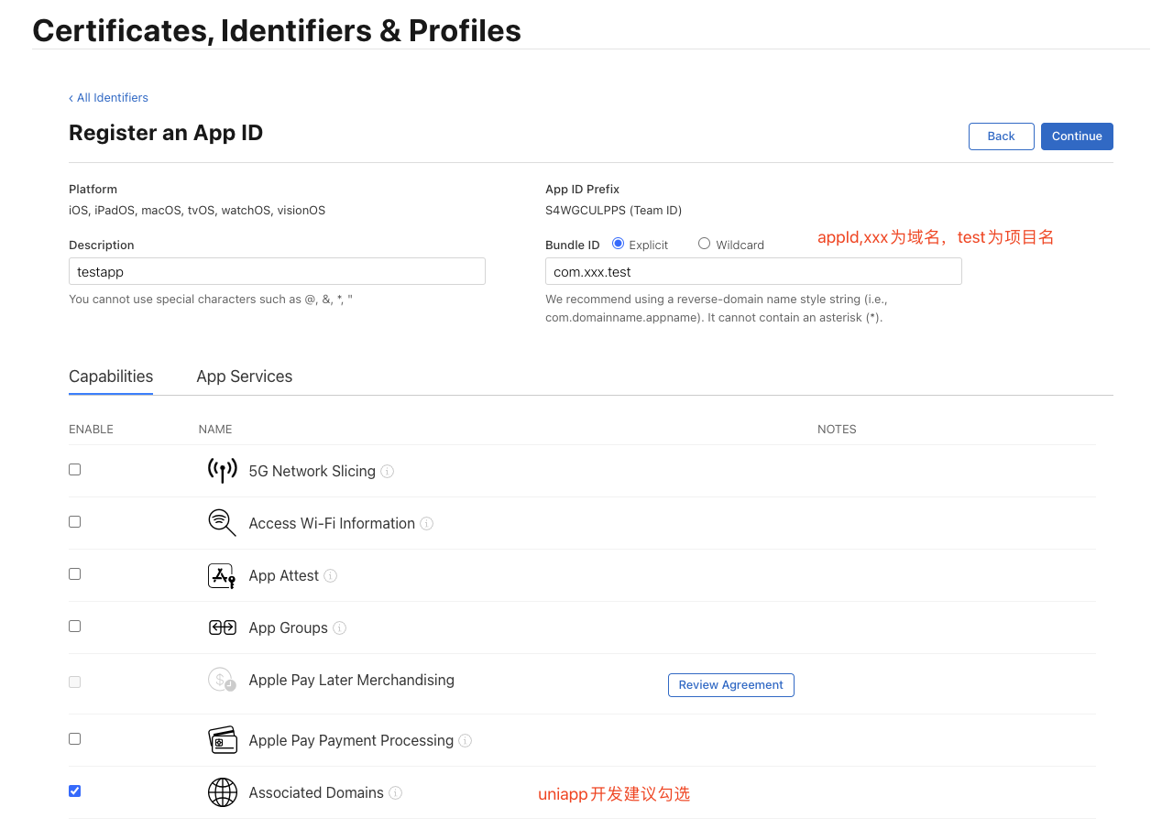
Task: Click the NAME column header
Action: tap(215, 429)
